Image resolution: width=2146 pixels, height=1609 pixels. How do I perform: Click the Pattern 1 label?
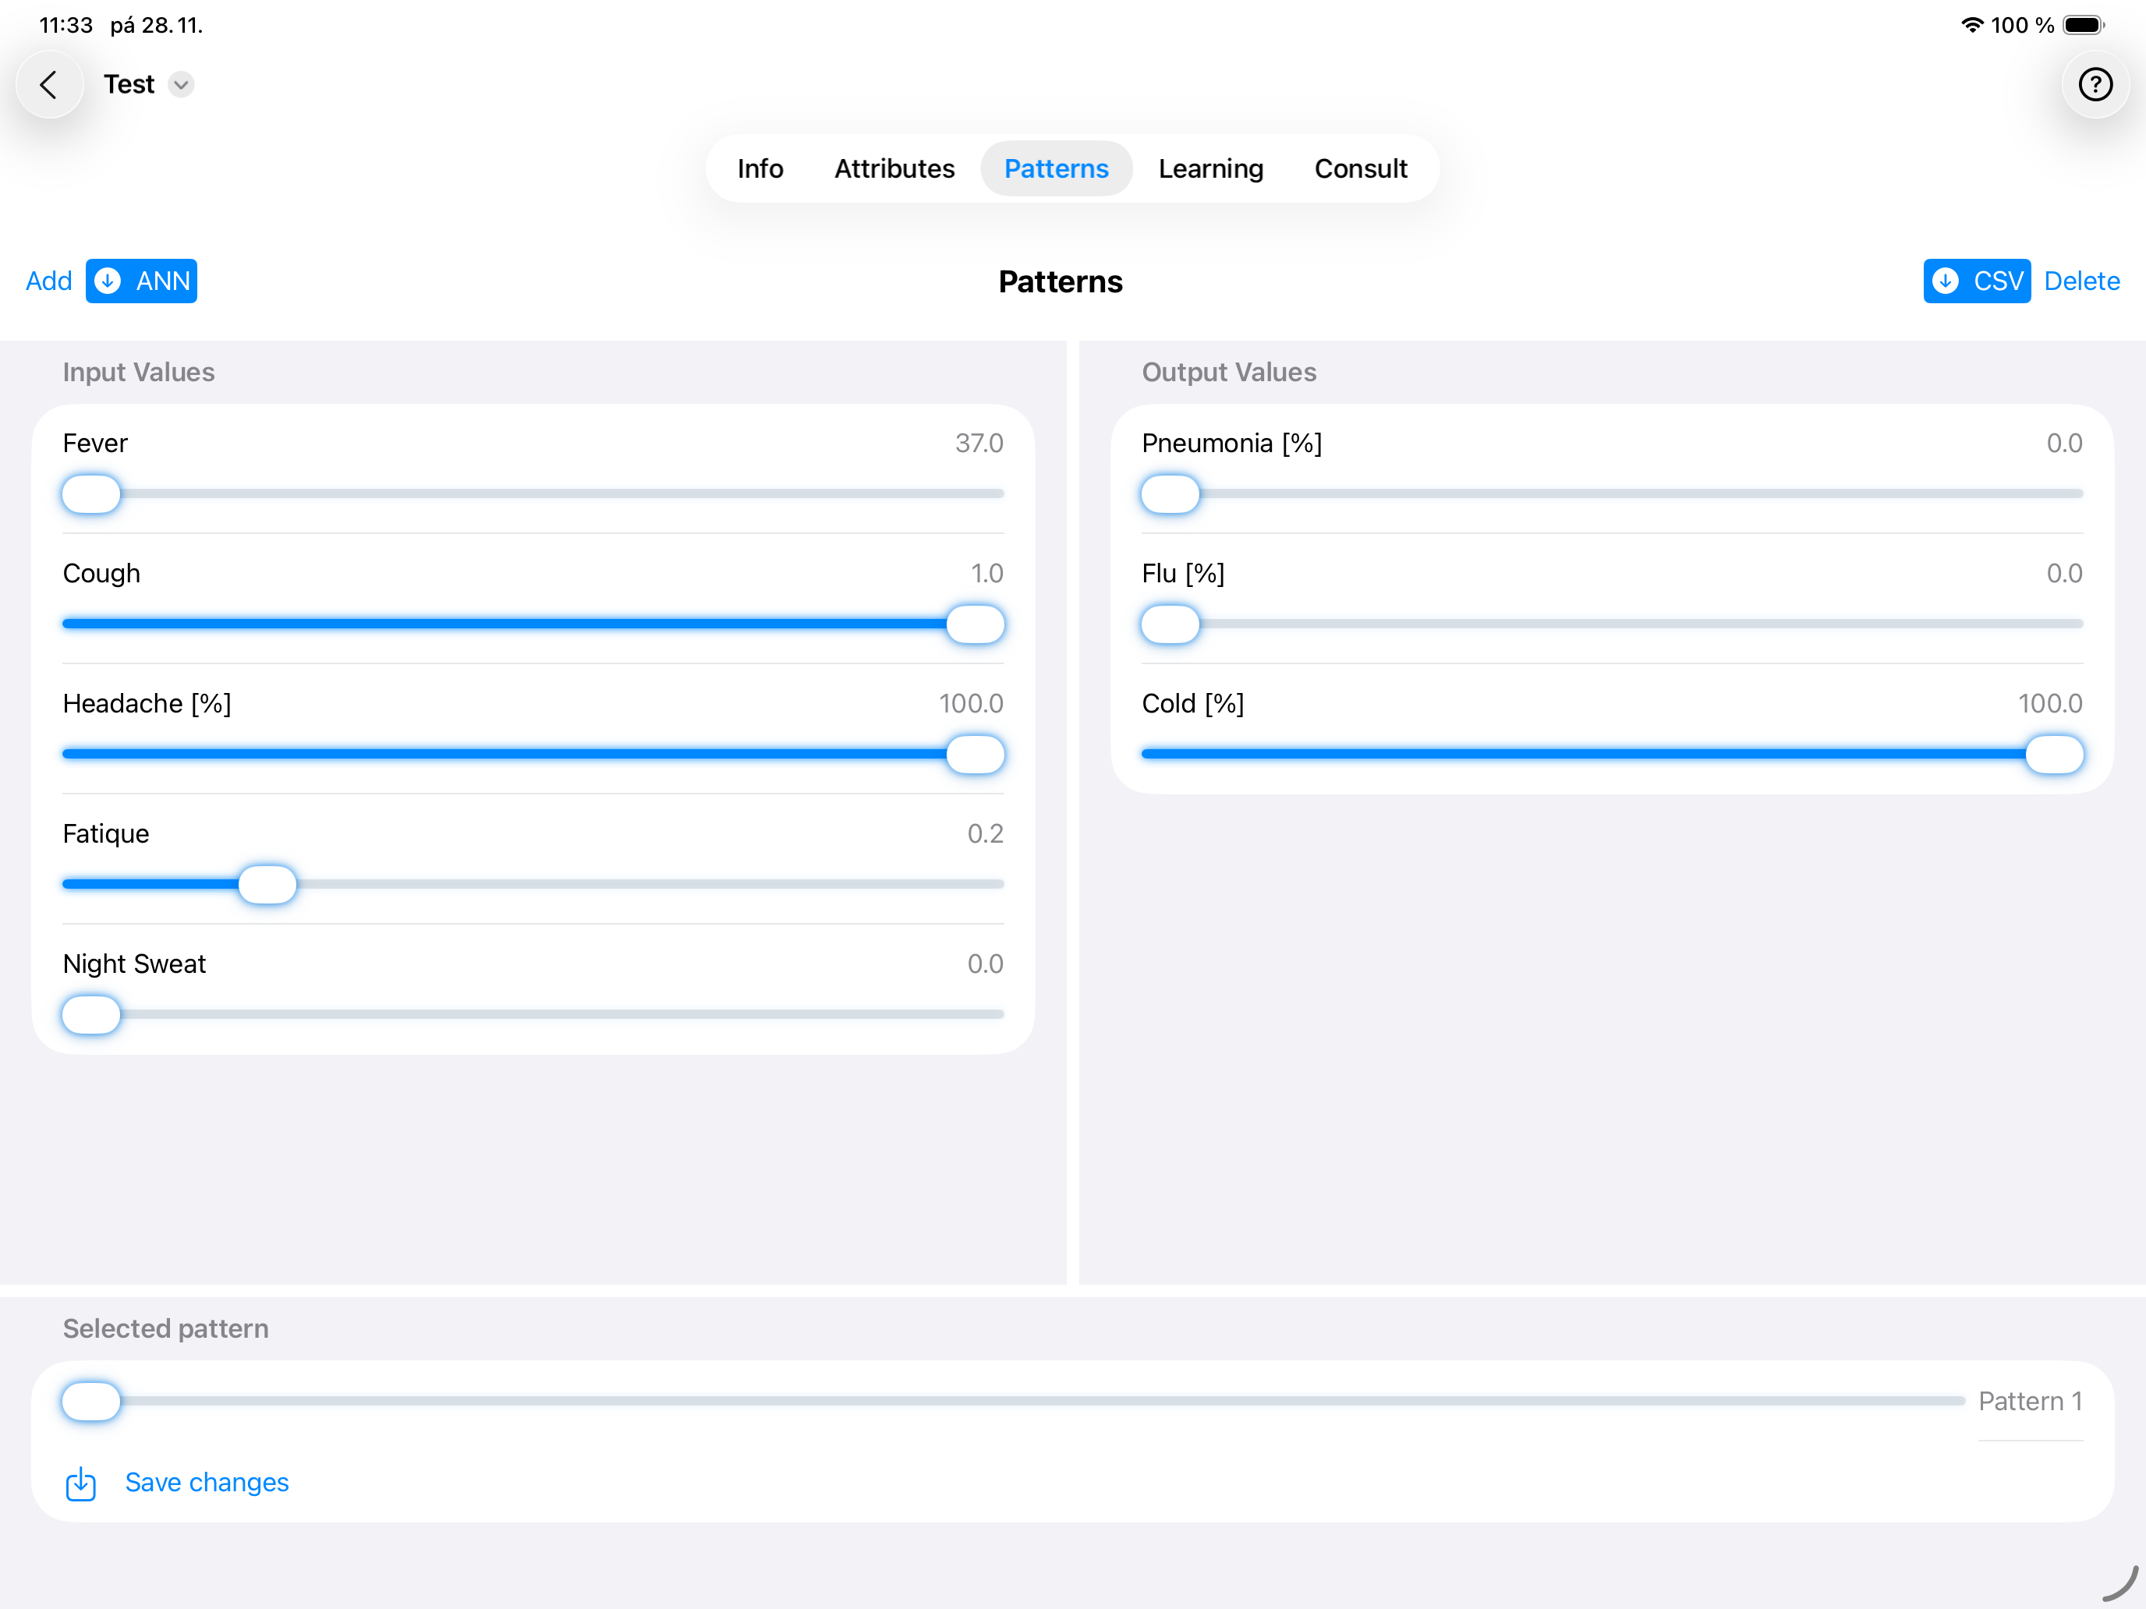tap(2030, 1402)
